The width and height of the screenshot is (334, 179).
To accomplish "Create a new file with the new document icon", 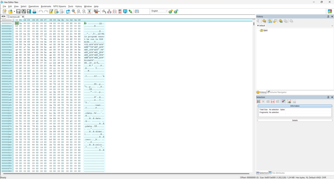I will (4, 11).
